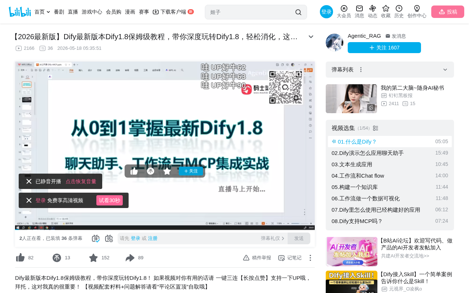This screenshot has height=293, width=469.
Task: Switch video playlist view icon
Action: 376,128
